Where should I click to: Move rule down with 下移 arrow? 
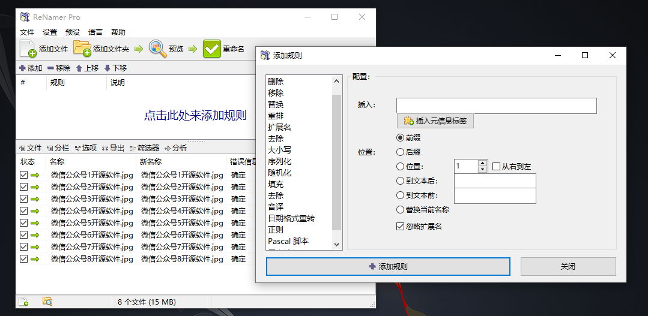click(x=115, y=68)
